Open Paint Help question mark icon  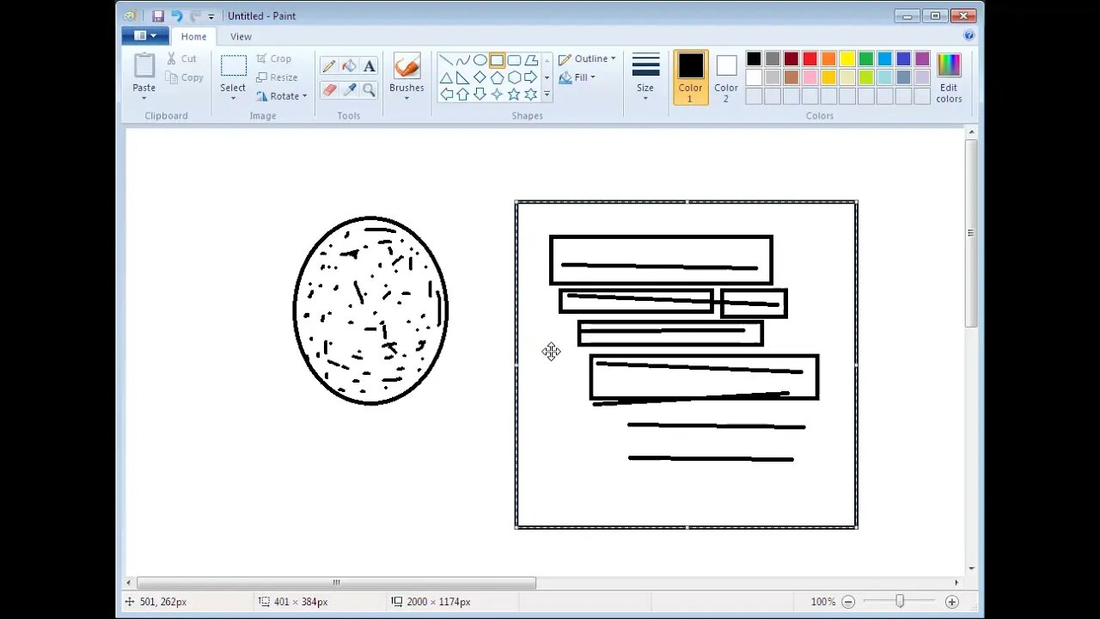(969, 36)
